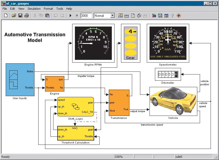
Task: Select the orange Engine block
Action: coord(55,84)
